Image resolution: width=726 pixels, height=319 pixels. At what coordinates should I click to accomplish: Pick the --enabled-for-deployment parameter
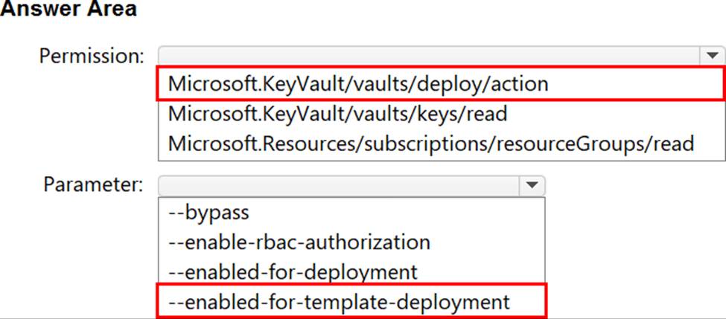coord(293,271)
